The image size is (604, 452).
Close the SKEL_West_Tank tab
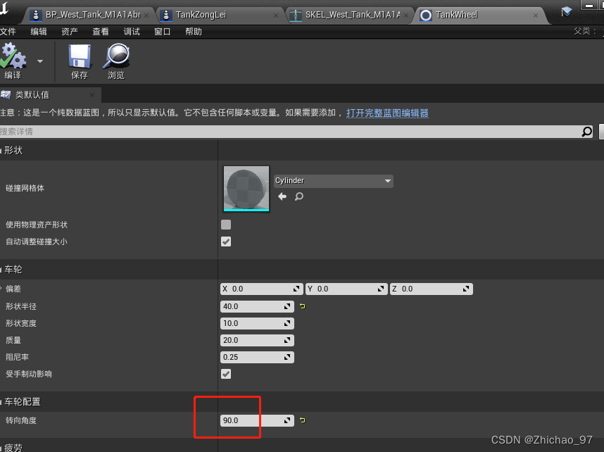406,15
